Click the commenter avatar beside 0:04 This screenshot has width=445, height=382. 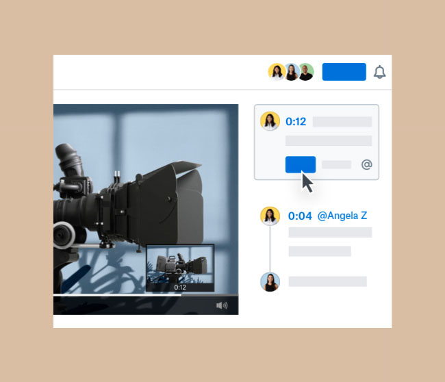(270, 216)
